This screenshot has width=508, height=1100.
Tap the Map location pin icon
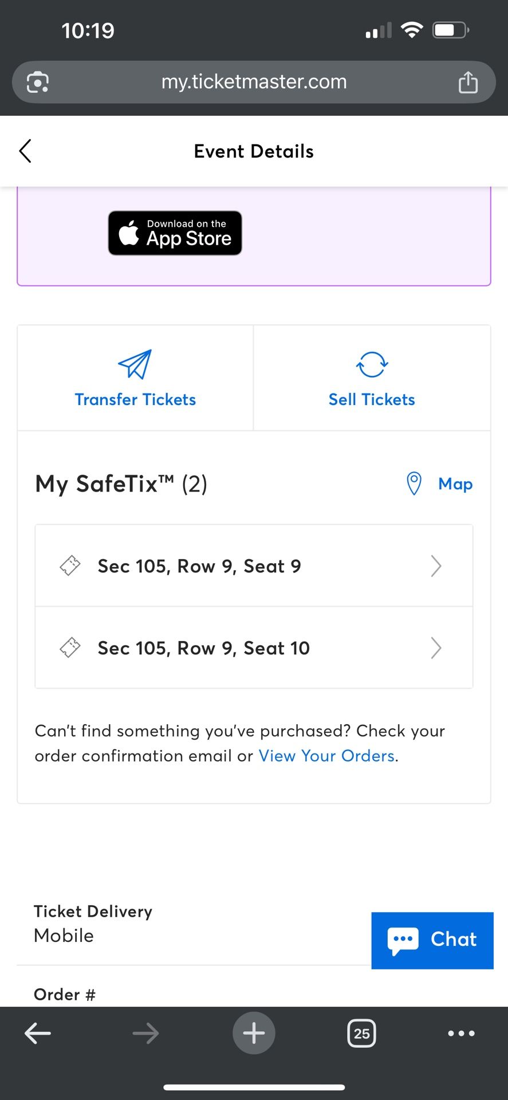pyautogui.click(x=414, y=484)
